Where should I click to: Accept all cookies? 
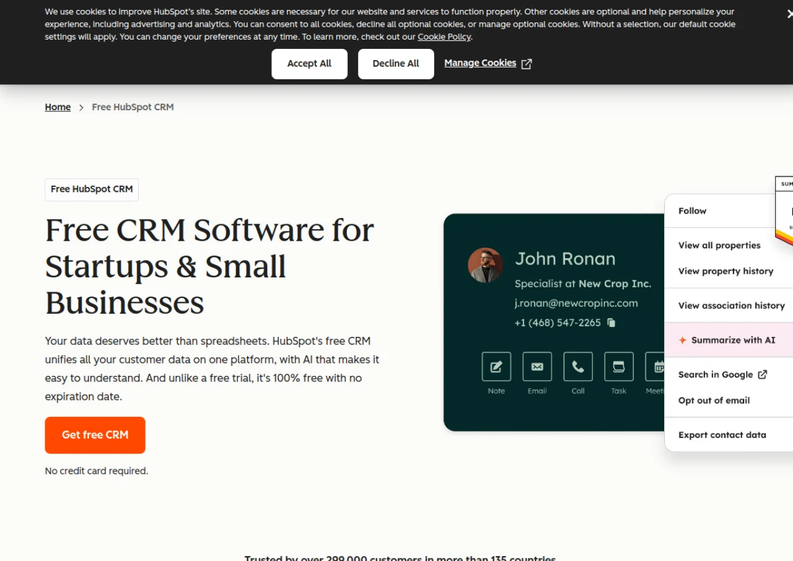(x=309, y=64)
